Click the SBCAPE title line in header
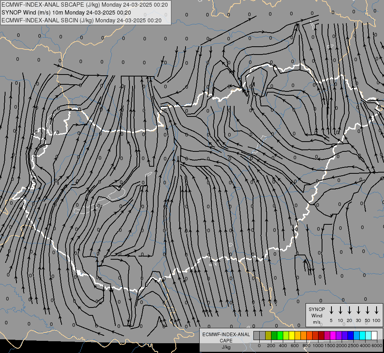384x353 pixels. point(84,5)
